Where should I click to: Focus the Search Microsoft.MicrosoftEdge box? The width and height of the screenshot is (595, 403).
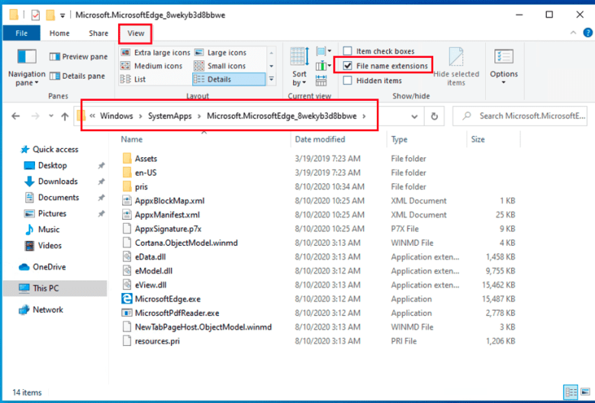click(520, 116)
